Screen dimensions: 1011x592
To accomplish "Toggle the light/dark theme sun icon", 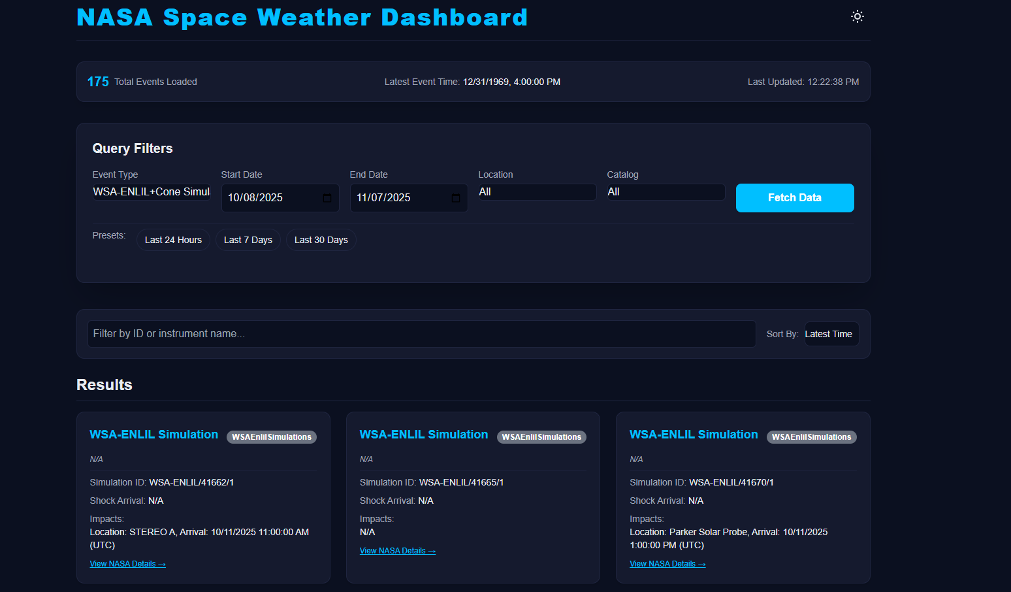I will [857, 16].
